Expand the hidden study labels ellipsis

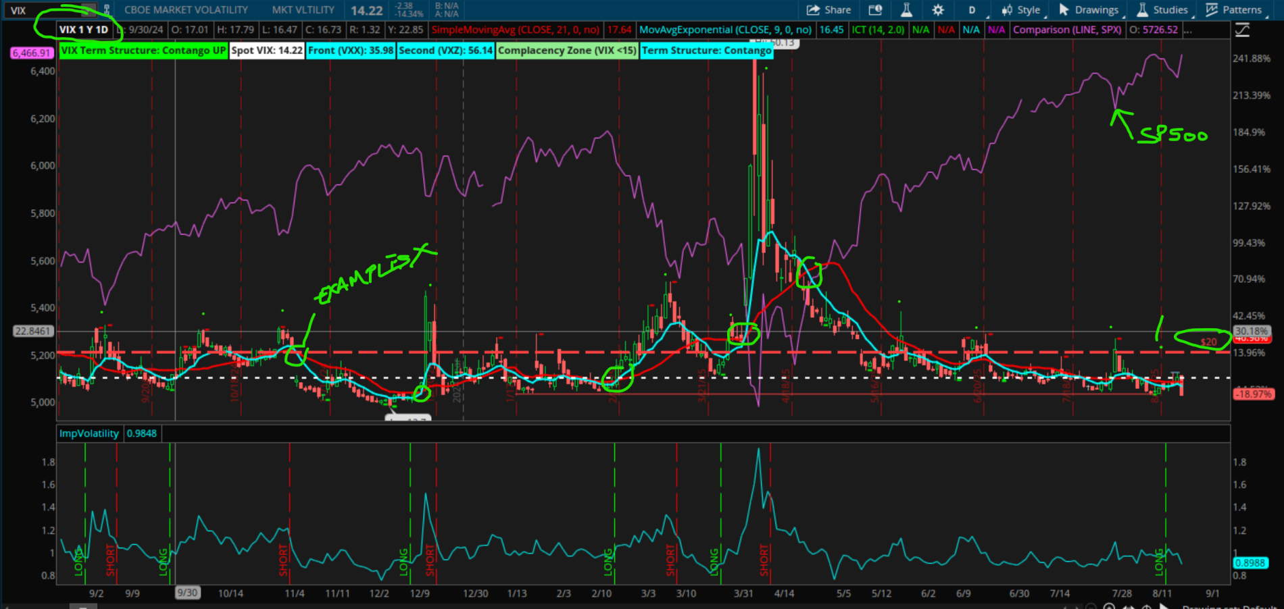(x=1187, y=30)
